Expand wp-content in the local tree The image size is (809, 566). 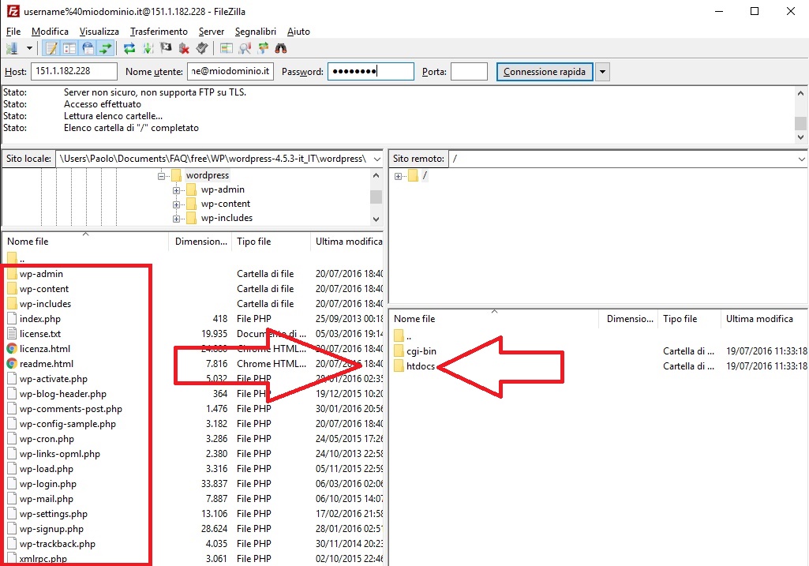coord(177,204)
